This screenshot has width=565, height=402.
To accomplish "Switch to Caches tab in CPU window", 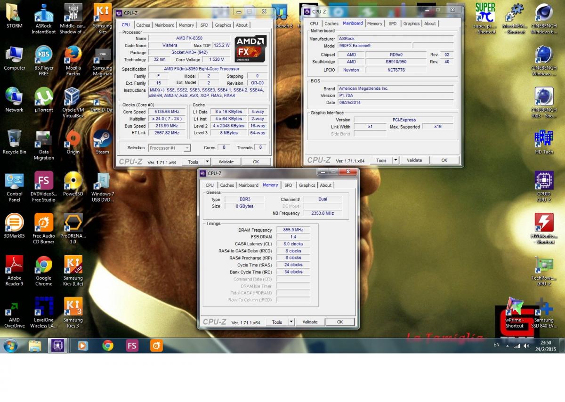I will [x=143, y=25].
